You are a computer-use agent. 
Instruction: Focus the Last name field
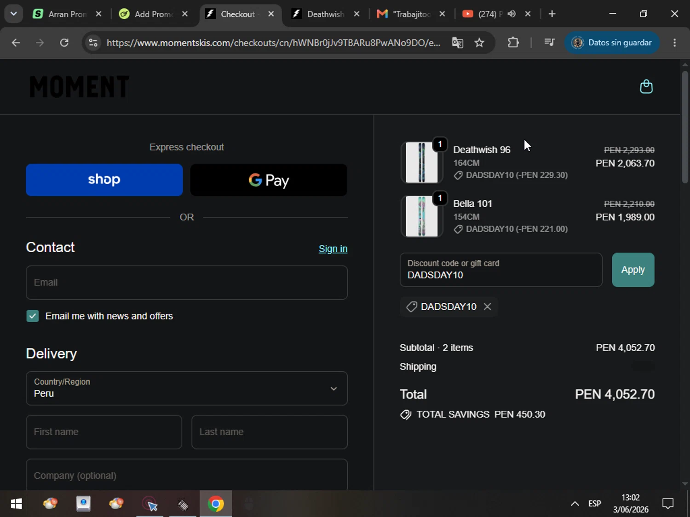click(270, 432)
